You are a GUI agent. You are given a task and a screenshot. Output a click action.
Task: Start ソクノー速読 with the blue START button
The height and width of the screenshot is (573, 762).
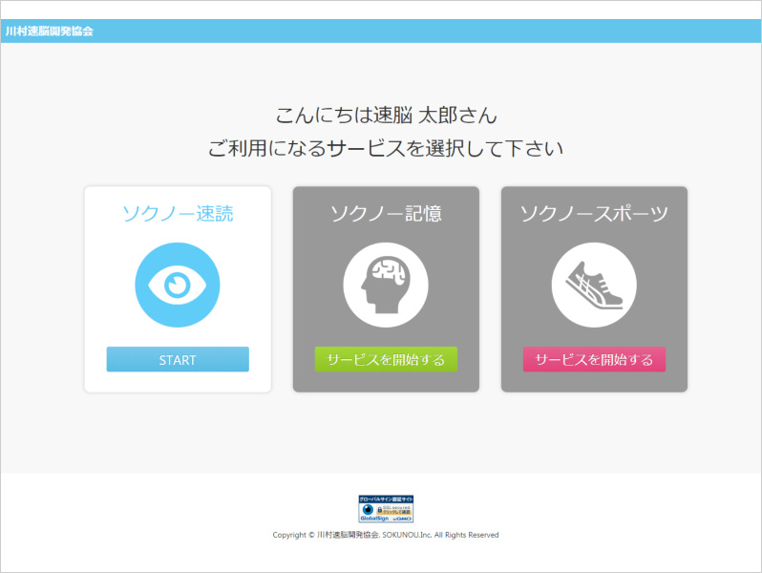(x=178, y=359)
